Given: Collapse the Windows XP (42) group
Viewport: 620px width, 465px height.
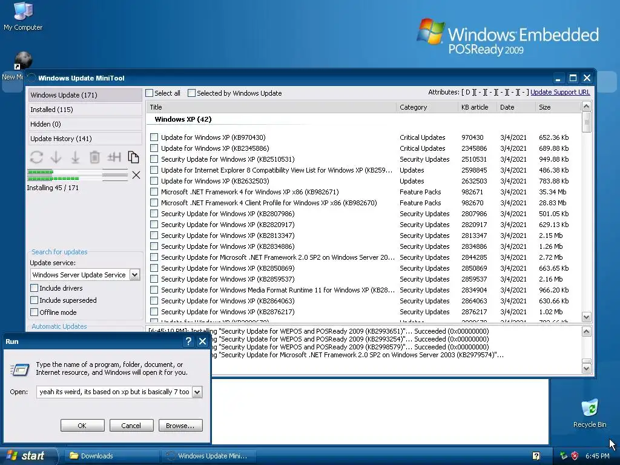Looking at the screenshot, I should pos(183,119).
